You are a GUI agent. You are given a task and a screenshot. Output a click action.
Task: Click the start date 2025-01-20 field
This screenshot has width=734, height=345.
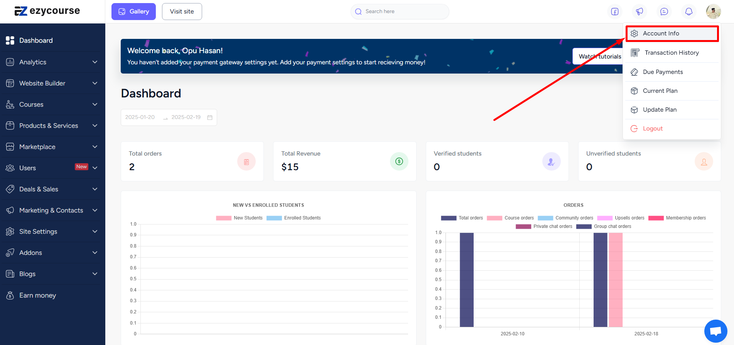pyautogui.click(x=140, y=117)
